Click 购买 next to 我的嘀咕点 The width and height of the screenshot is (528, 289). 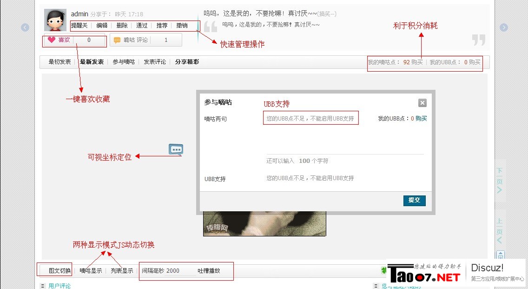[x=417, y=62]
